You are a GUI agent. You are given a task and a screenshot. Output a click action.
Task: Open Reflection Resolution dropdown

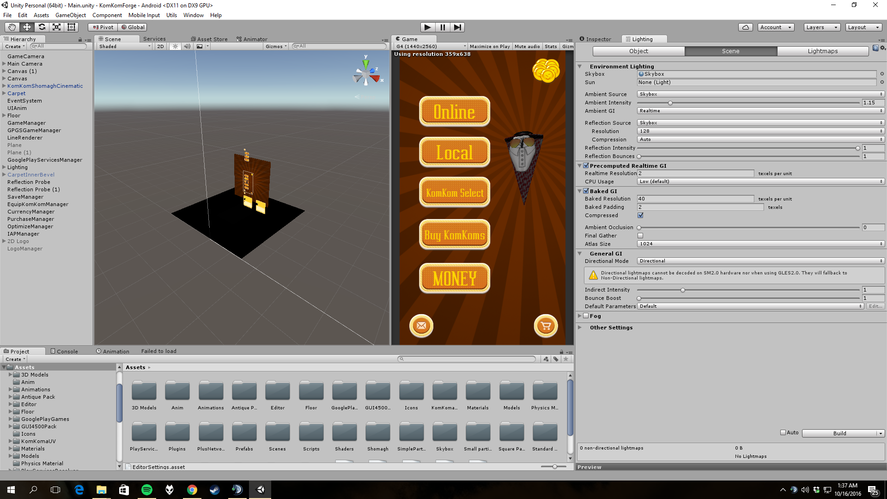pyautogui.click(x=761, y=131)
